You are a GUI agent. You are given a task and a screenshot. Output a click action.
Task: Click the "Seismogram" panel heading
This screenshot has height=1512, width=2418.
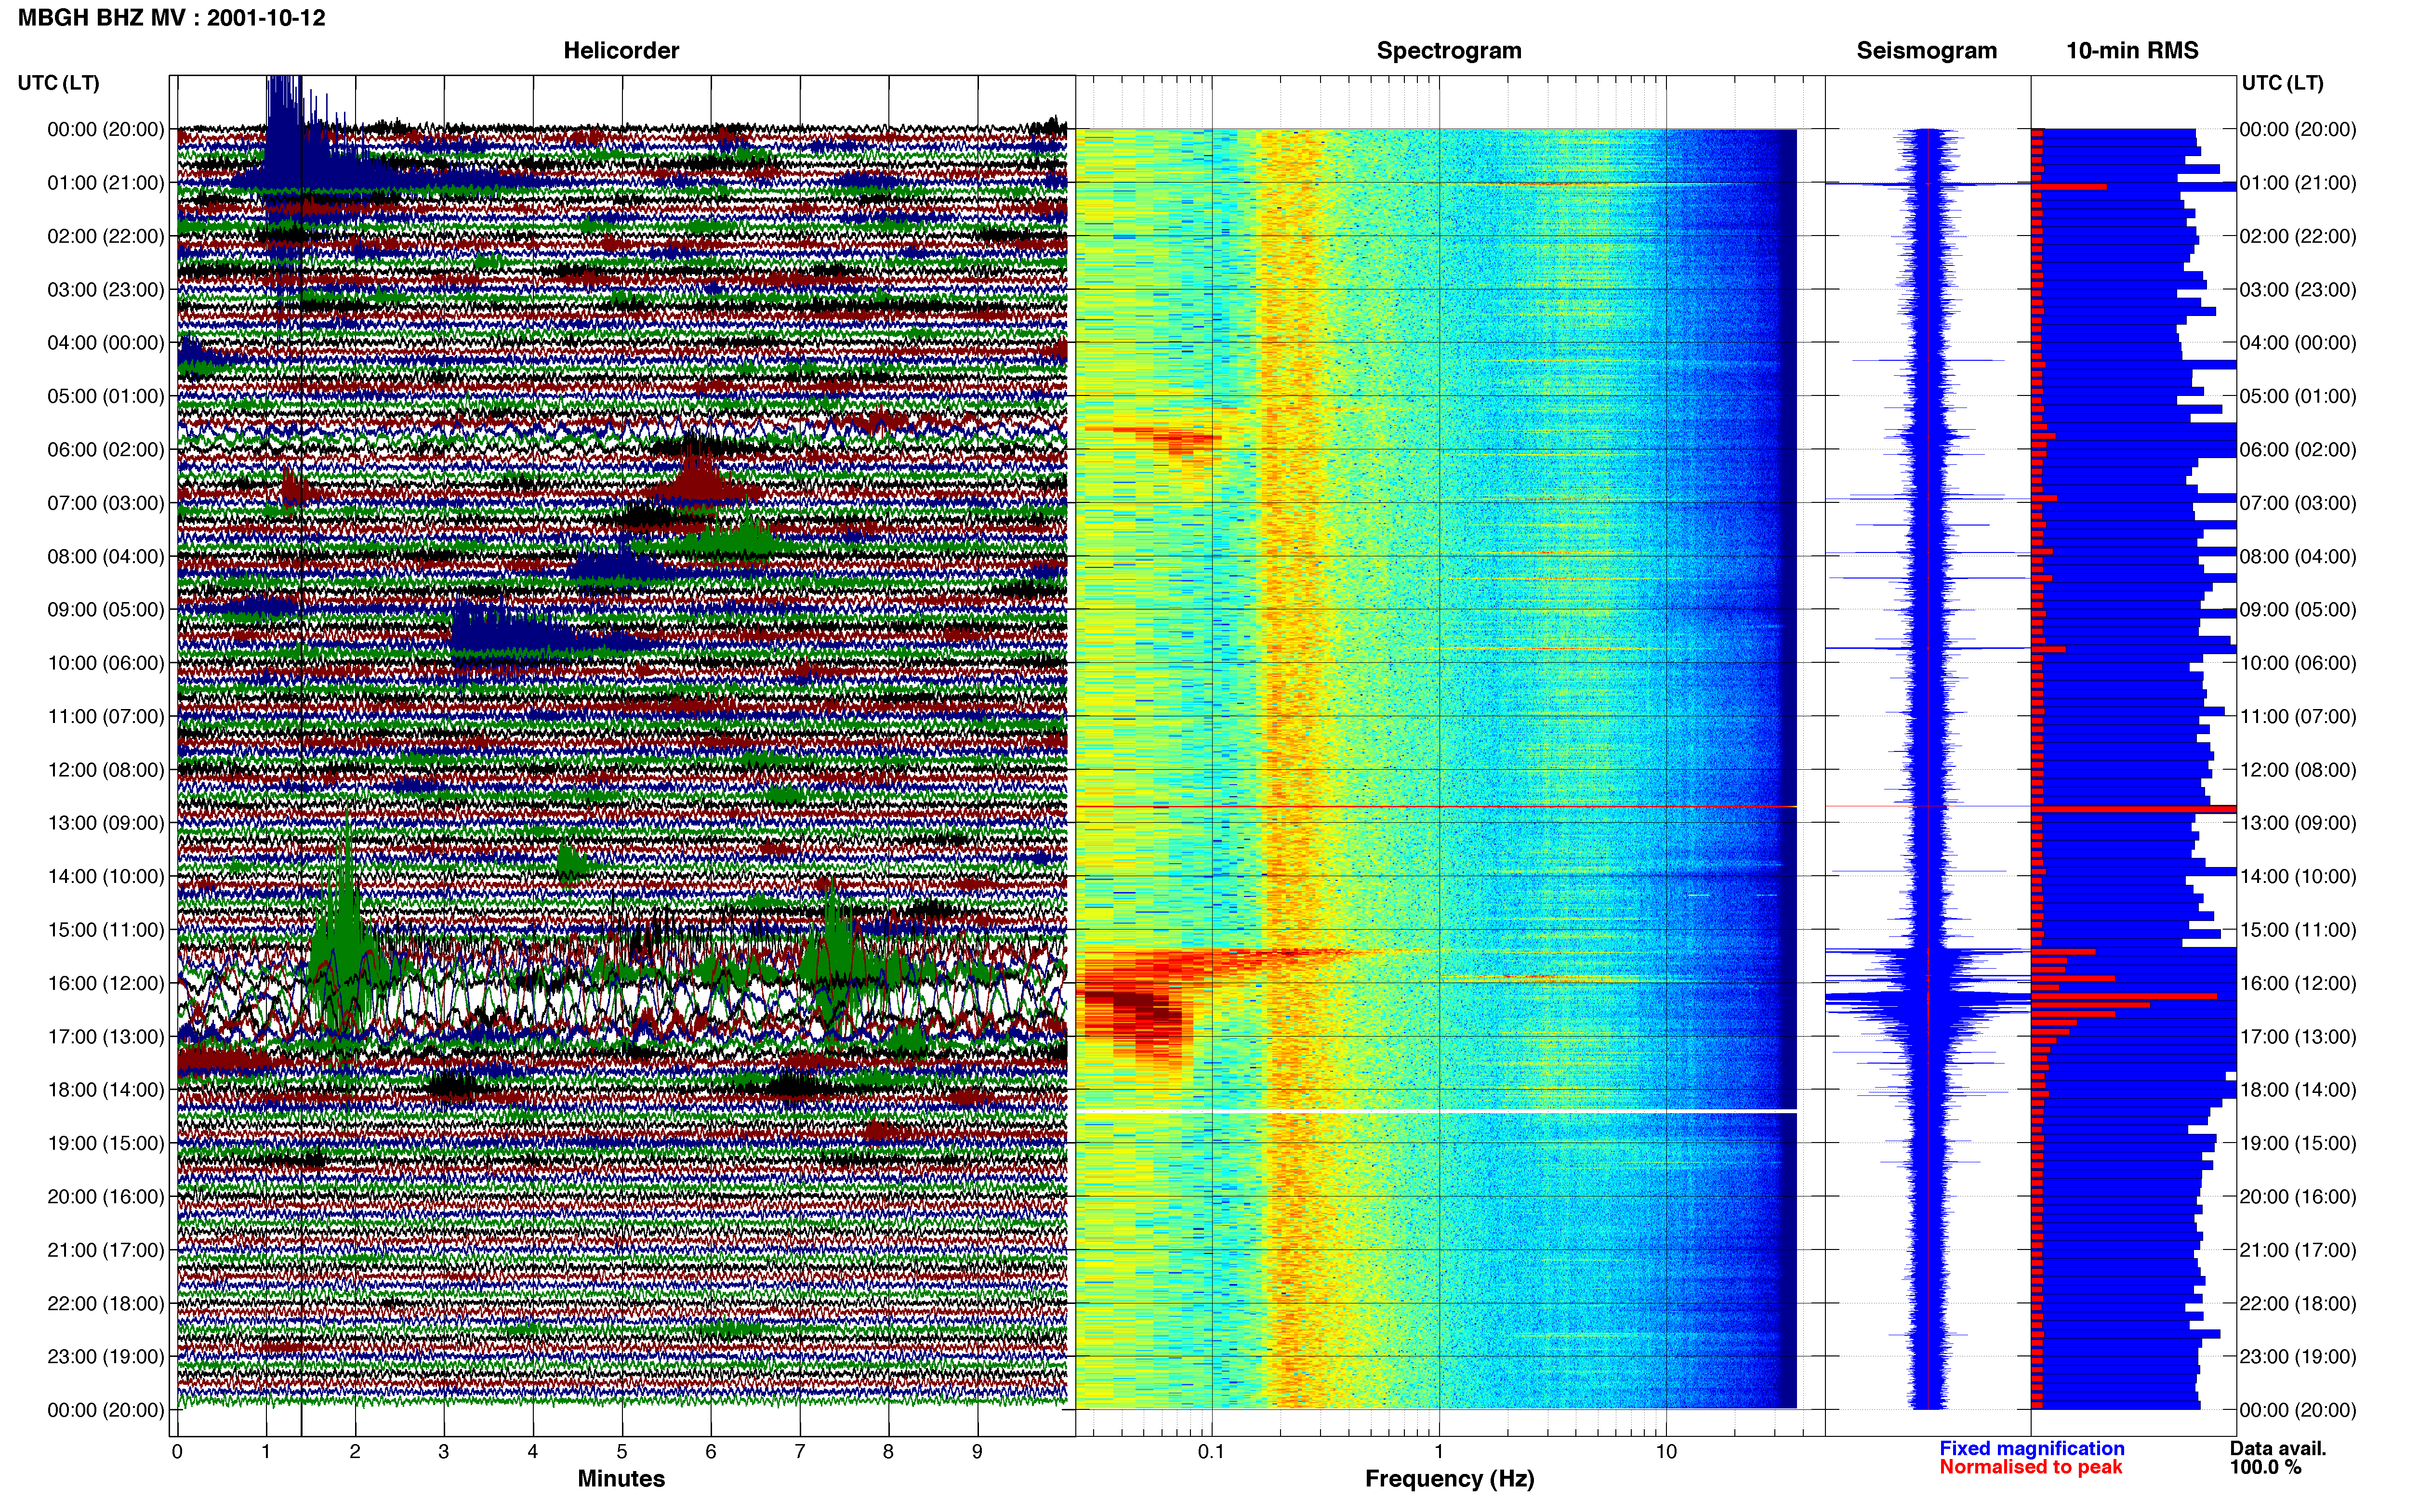(x=1926, y=50)
